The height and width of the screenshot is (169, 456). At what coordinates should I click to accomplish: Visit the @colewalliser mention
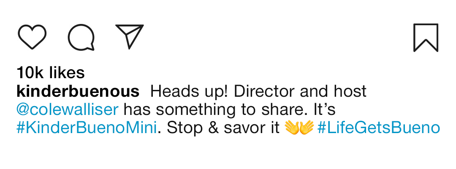coord(68,109)
